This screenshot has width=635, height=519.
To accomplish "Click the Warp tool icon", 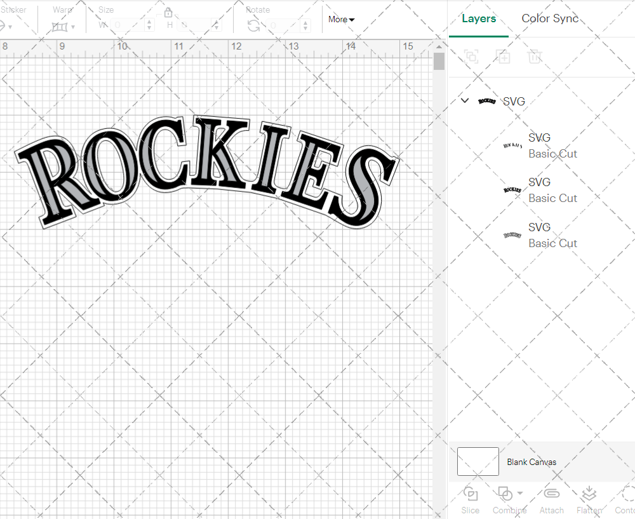I will (60, 27).
